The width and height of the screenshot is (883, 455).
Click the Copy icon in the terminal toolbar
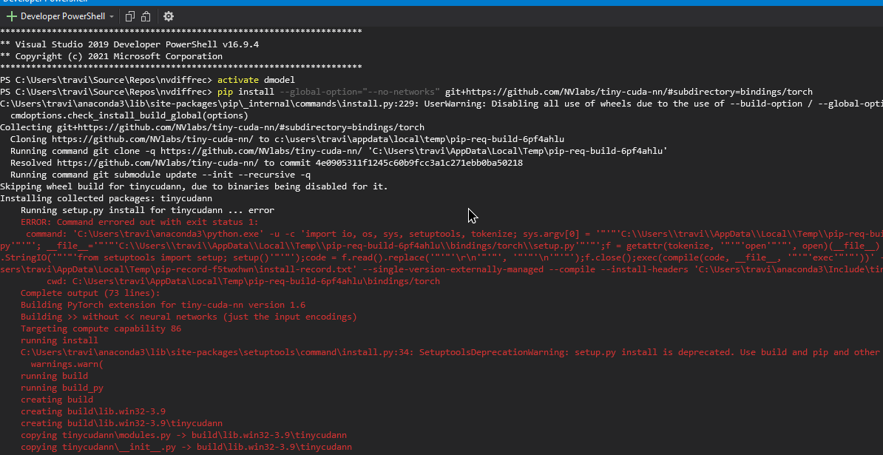(x=129, y=16)
